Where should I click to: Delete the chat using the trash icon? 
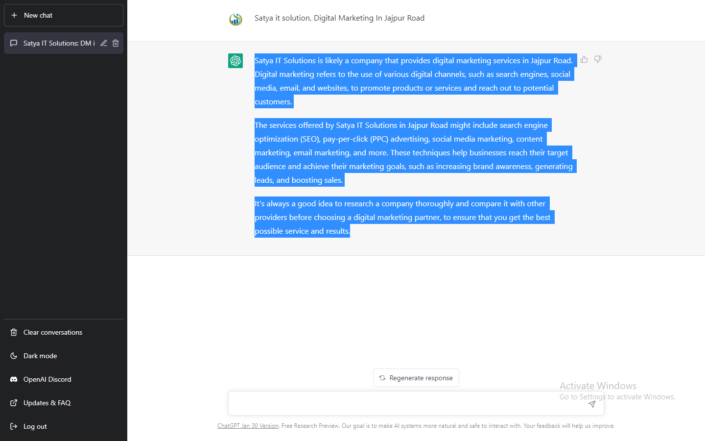116,43
